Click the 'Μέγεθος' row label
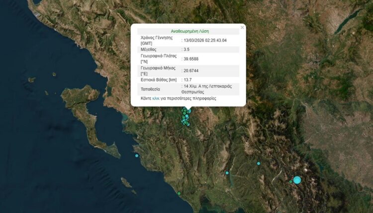 tap(150, 50)
